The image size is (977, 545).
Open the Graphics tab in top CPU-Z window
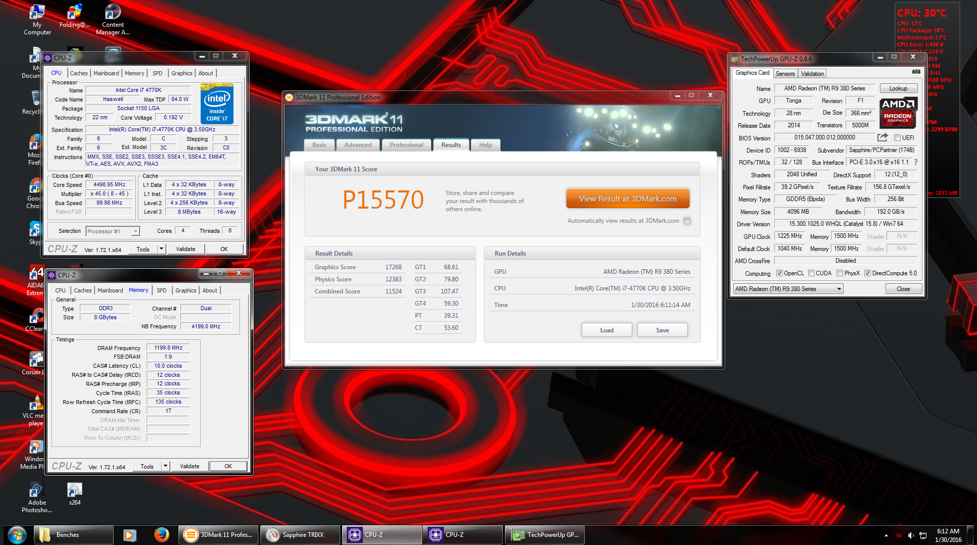pos(182,73)
